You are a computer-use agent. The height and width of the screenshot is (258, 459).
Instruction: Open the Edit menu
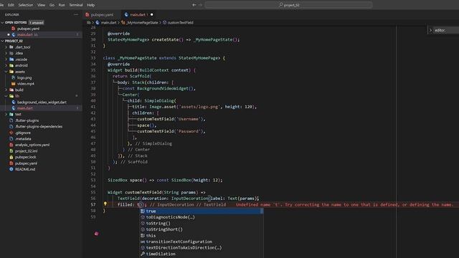[x=11, y=5]
